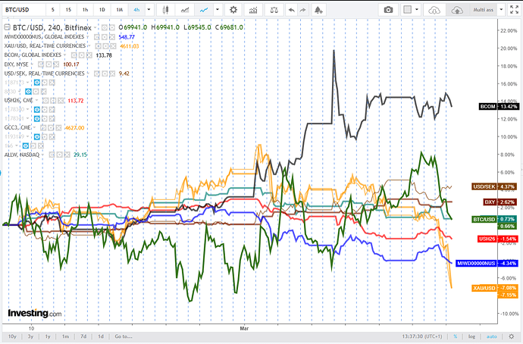Show the hidden 8830 series
523x344 pixels.
click(x=28, y=92)
